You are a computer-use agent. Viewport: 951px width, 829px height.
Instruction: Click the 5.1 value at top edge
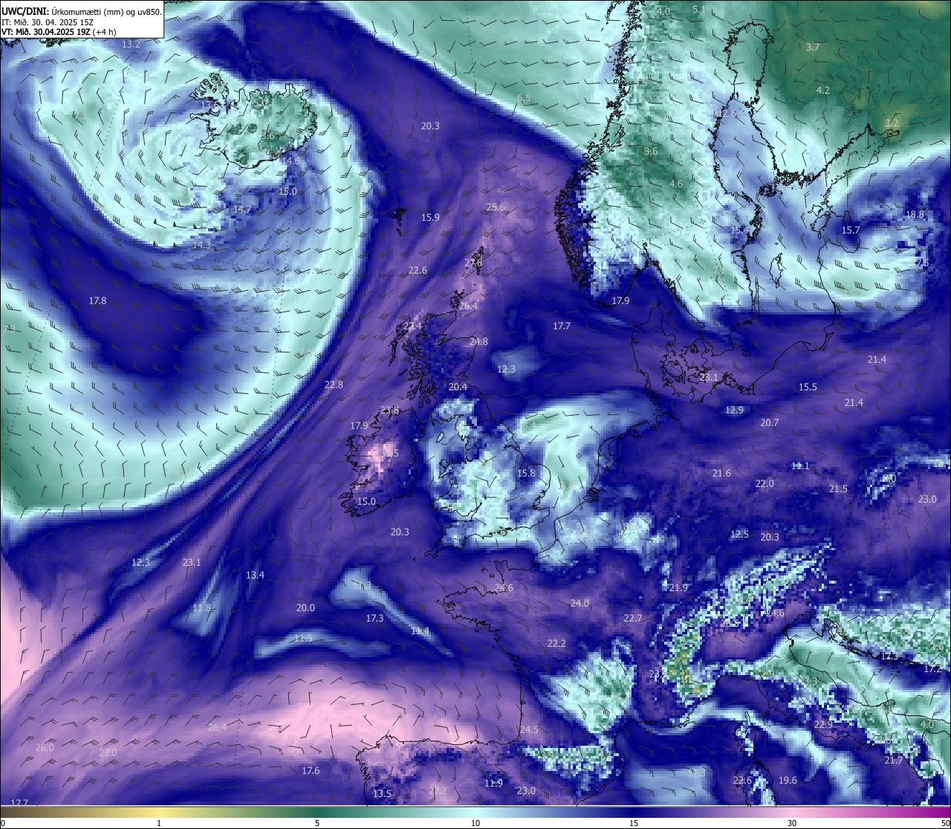[699, 10]
